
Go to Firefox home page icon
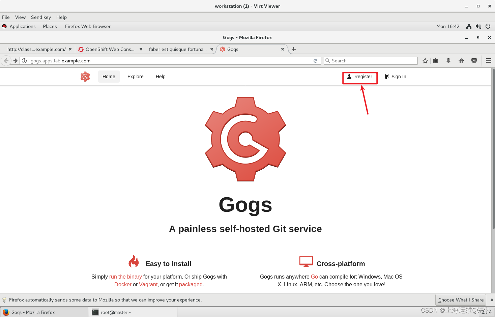(461, 61)
